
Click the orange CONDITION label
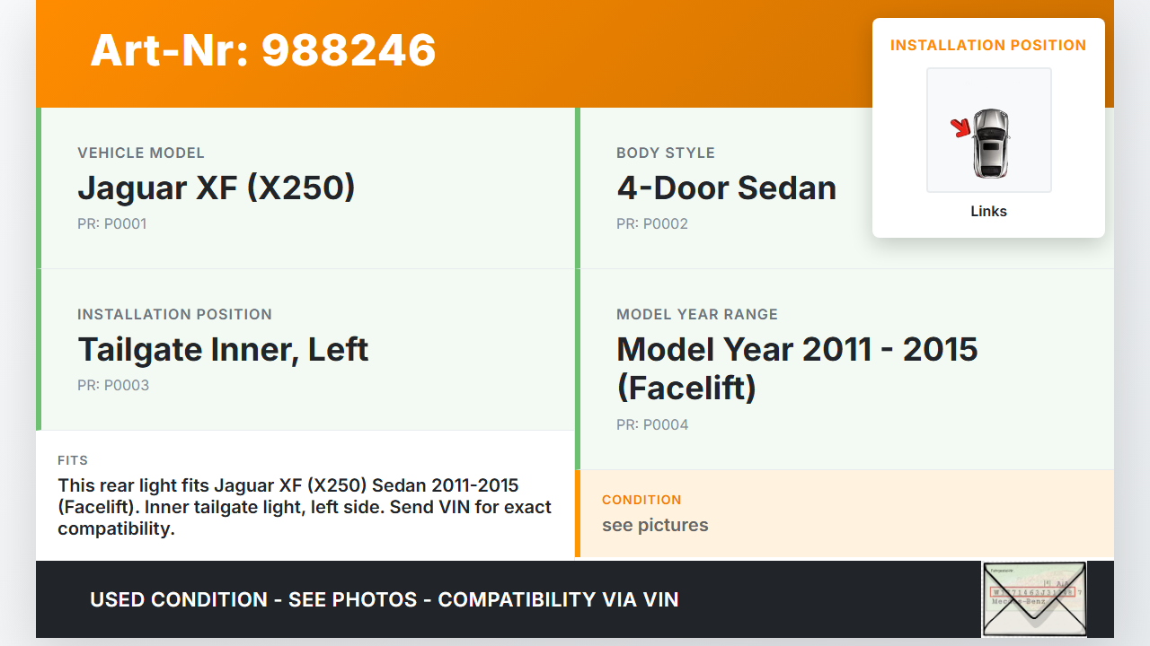point(641,500)
